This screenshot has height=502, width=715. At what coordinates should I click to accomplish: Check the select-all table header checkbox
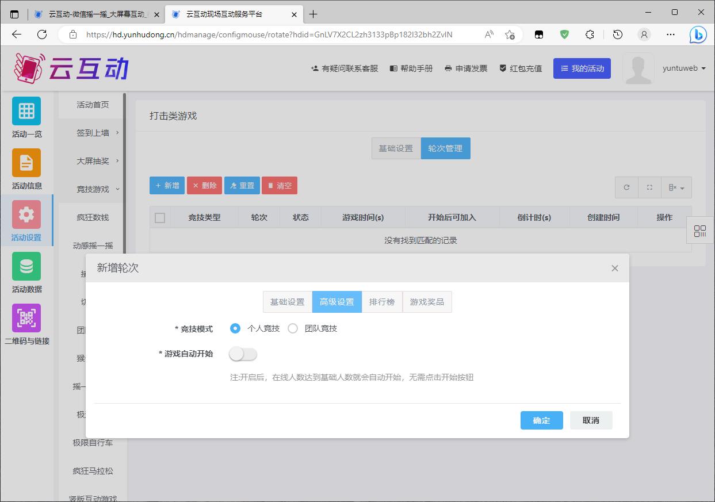[160, 217]
